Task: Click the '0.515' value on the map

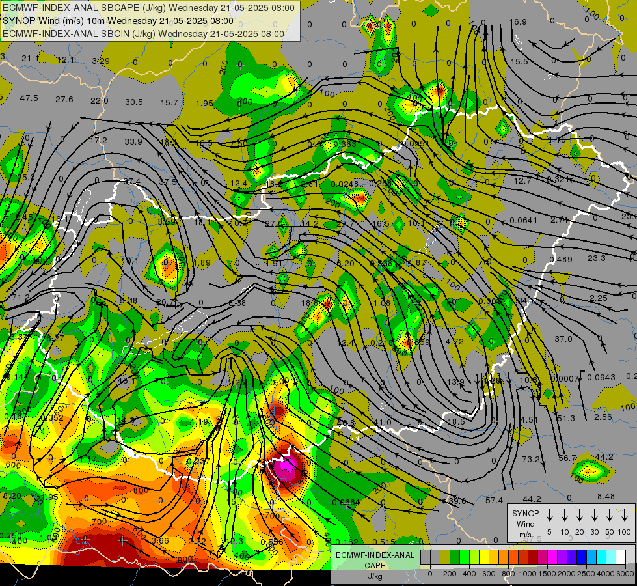Action: [383, 541]
